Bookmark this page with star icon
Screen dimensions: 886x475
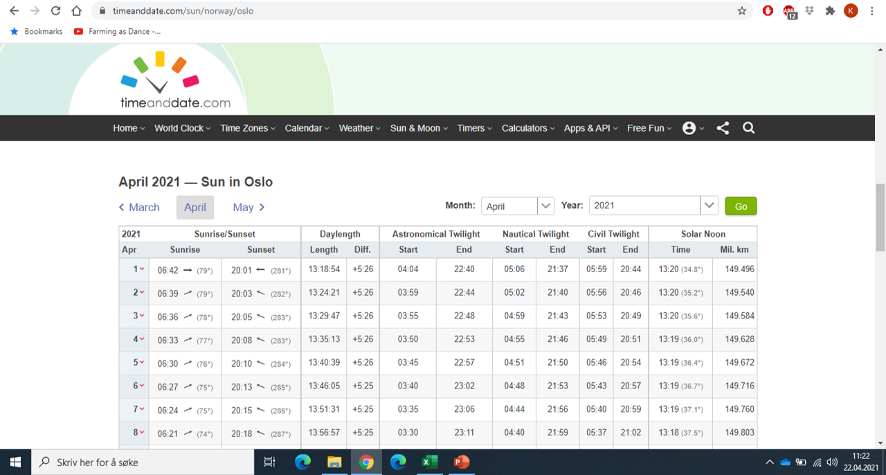coord(742,11)
